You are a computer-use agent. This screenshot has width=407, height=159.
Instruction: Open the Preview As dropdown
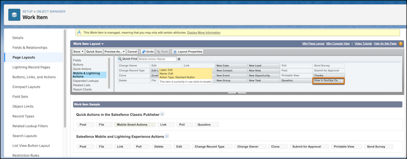pyautogui.click(x=114, y=52)
